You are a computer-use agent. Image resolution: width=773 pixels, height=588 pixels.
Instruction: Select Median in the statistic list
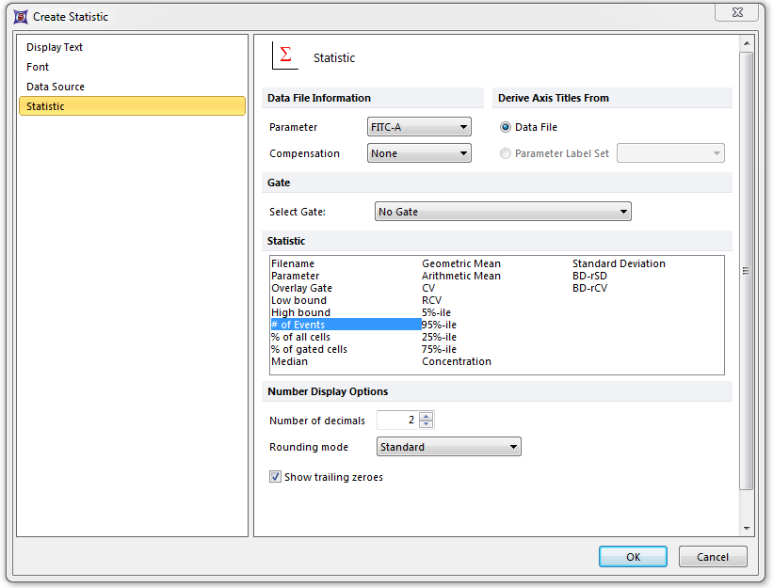289,361
